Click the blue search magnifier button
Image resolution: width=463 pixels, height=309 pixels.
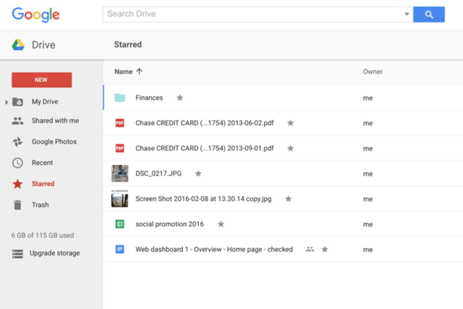tap(429, 15)
